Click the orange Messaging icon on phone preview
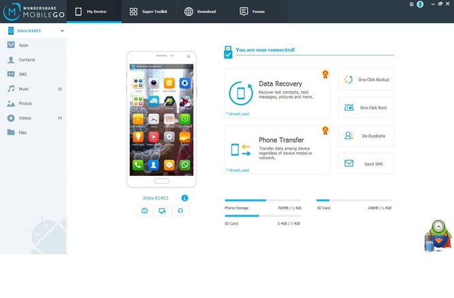 pos(169,165)
